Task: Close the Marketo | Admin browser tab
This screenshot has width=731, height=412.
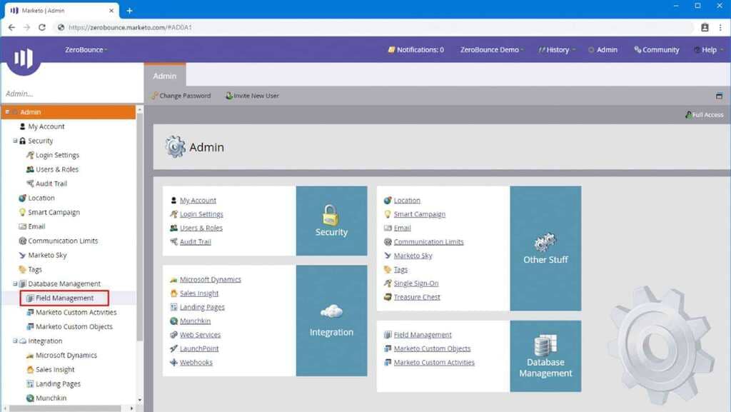Action: 111,10
